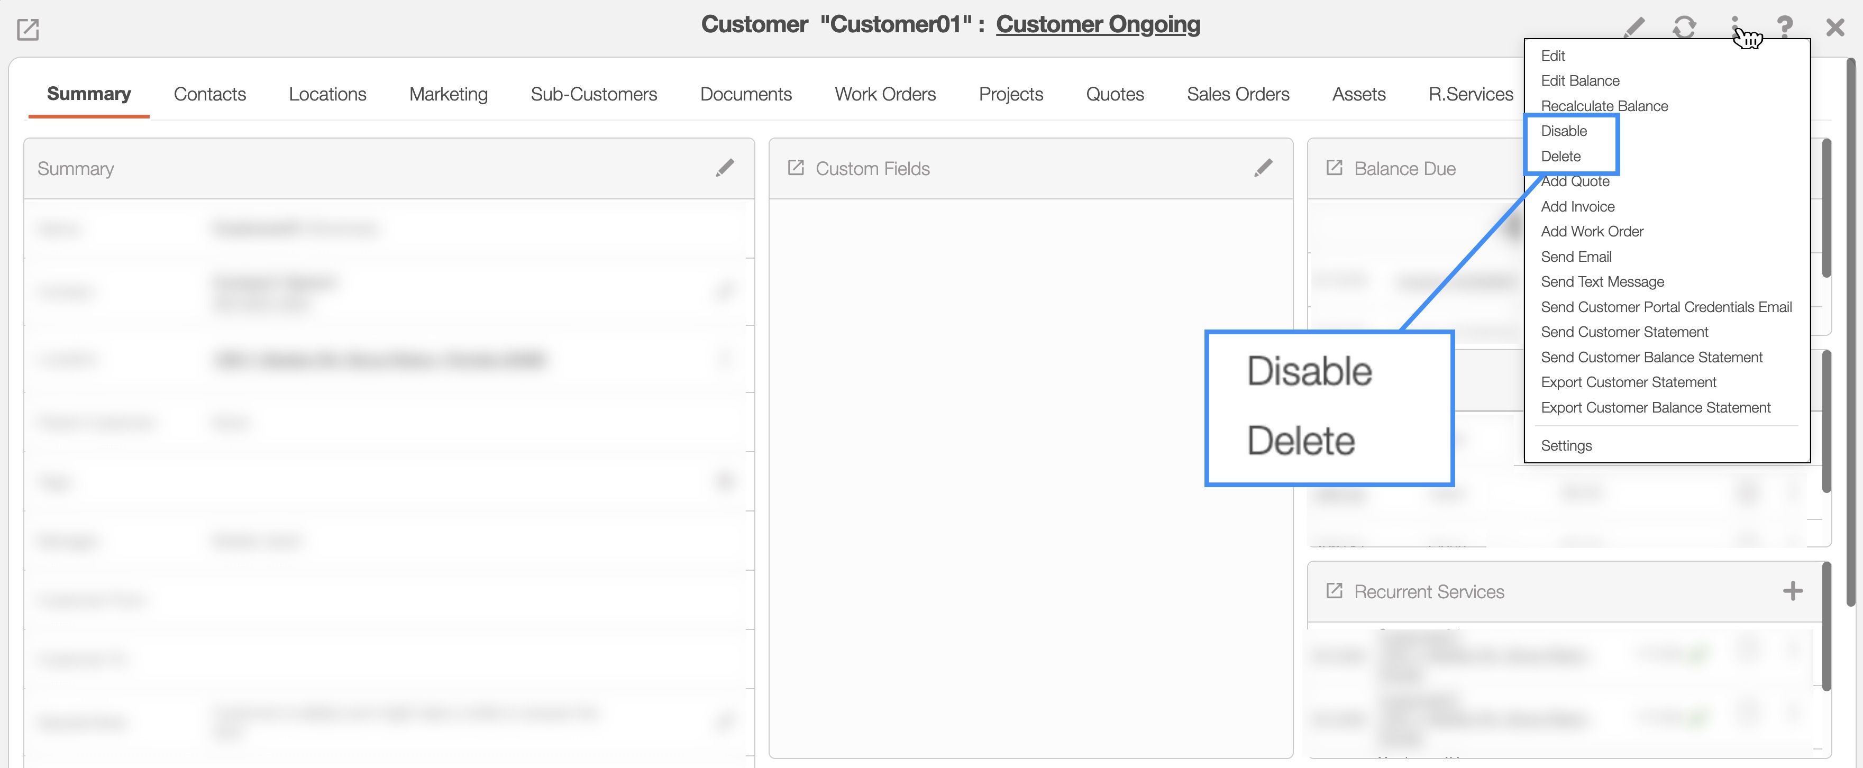Click the pop-out icon at top left
Viewport: 1863px width, 768px height.
(x=28, y=29)
